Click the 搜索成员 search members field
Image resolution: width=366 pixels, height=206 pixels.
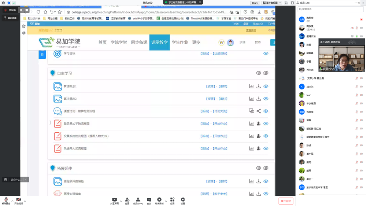[330, 9]
